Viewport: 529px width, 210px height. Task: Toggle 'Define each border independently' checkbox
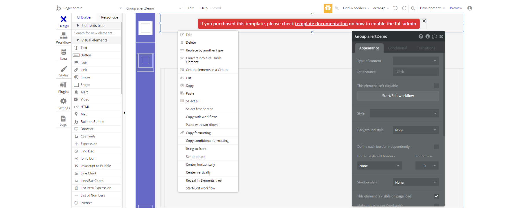436,147
